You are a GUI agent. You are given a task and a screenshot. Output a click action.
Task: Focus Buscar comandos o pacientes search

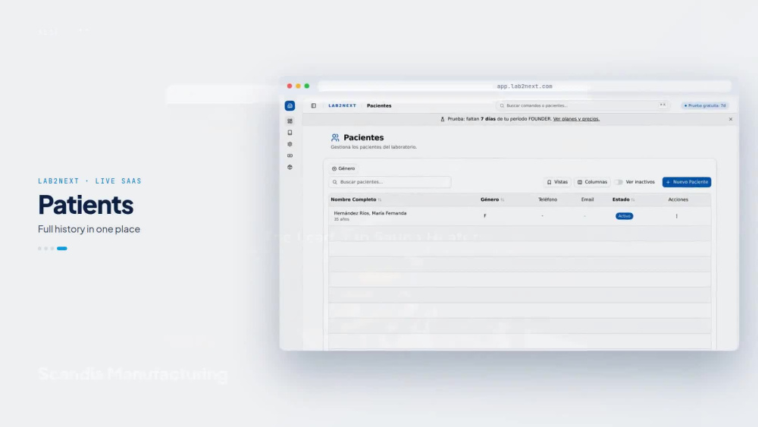(x=582, y=105)
